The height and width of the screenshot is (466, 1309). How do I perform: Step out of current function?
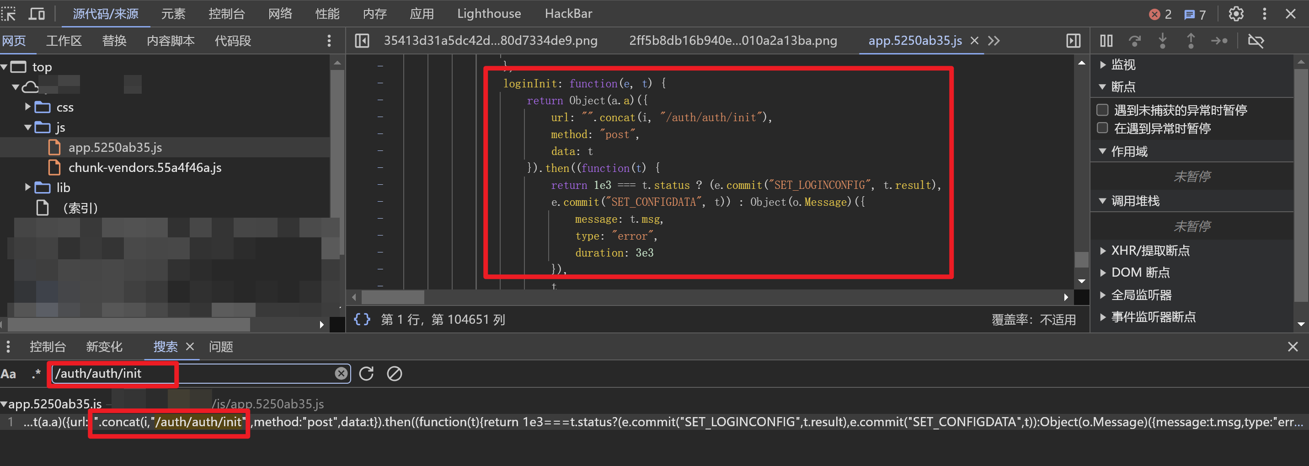coord(1191,41)
